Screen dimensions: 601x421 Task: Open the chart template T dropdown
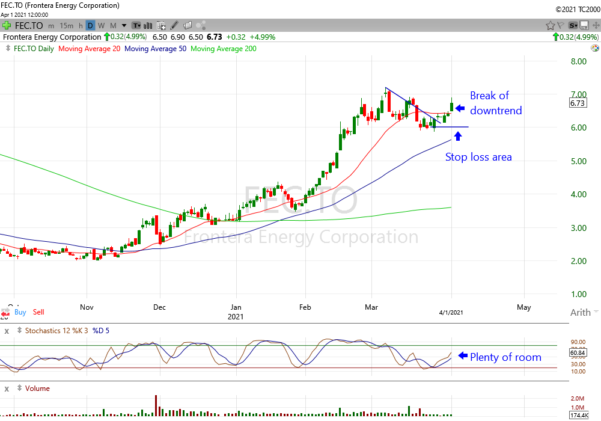136,26
